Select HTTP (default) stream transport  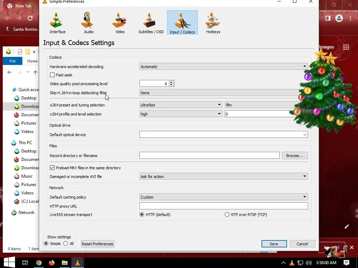click(142, 215)
